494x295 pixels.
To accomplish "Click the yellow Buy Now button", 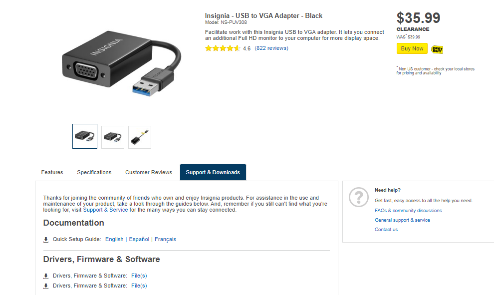I will pyautogui.click(x=412, y=48).
